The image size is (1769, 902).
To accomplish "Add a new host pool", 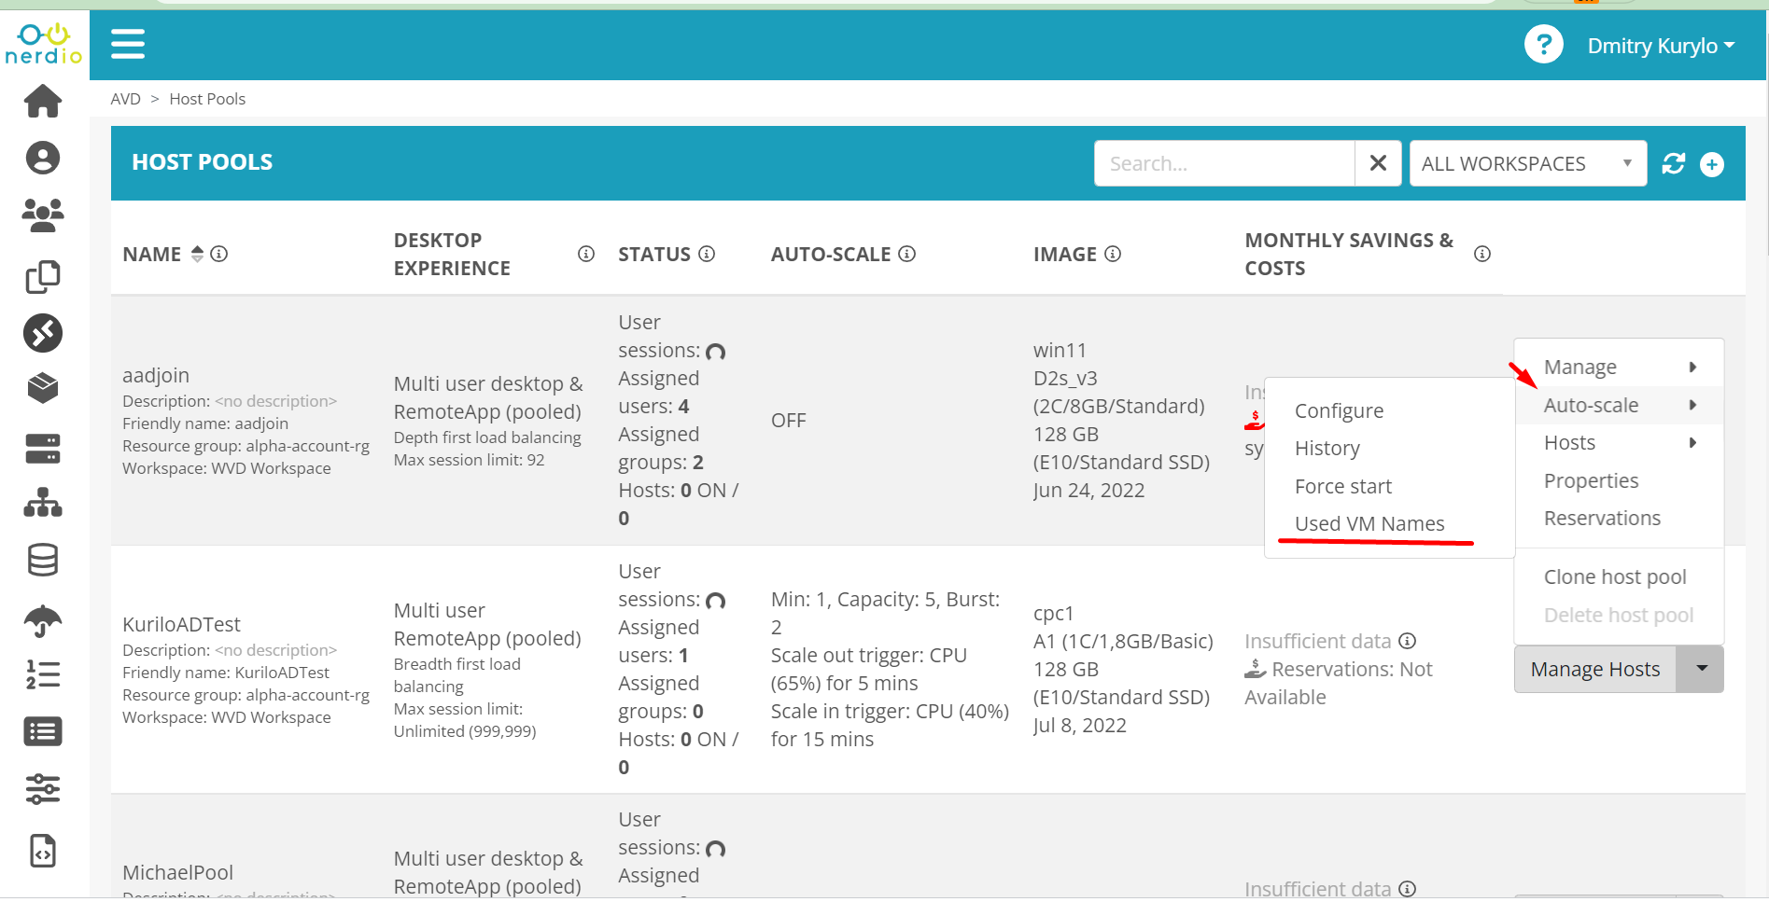I will [x=1711, y=164].
